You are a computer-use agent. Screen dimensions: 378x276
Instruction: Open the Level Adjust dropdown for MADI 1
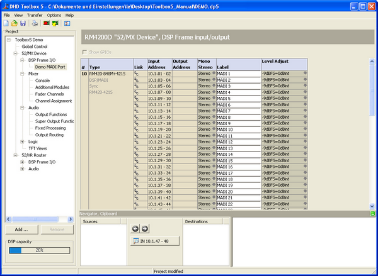[305, 74]
